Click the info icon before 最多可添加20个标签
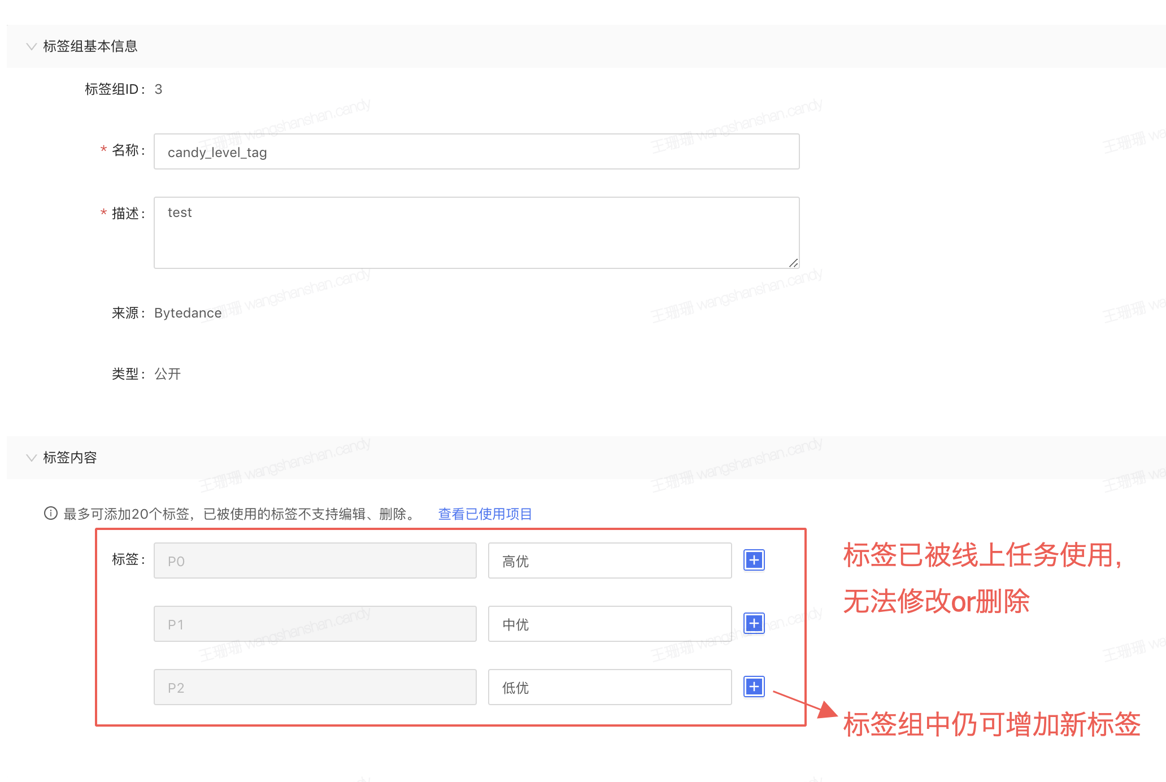 pos(51,514)
